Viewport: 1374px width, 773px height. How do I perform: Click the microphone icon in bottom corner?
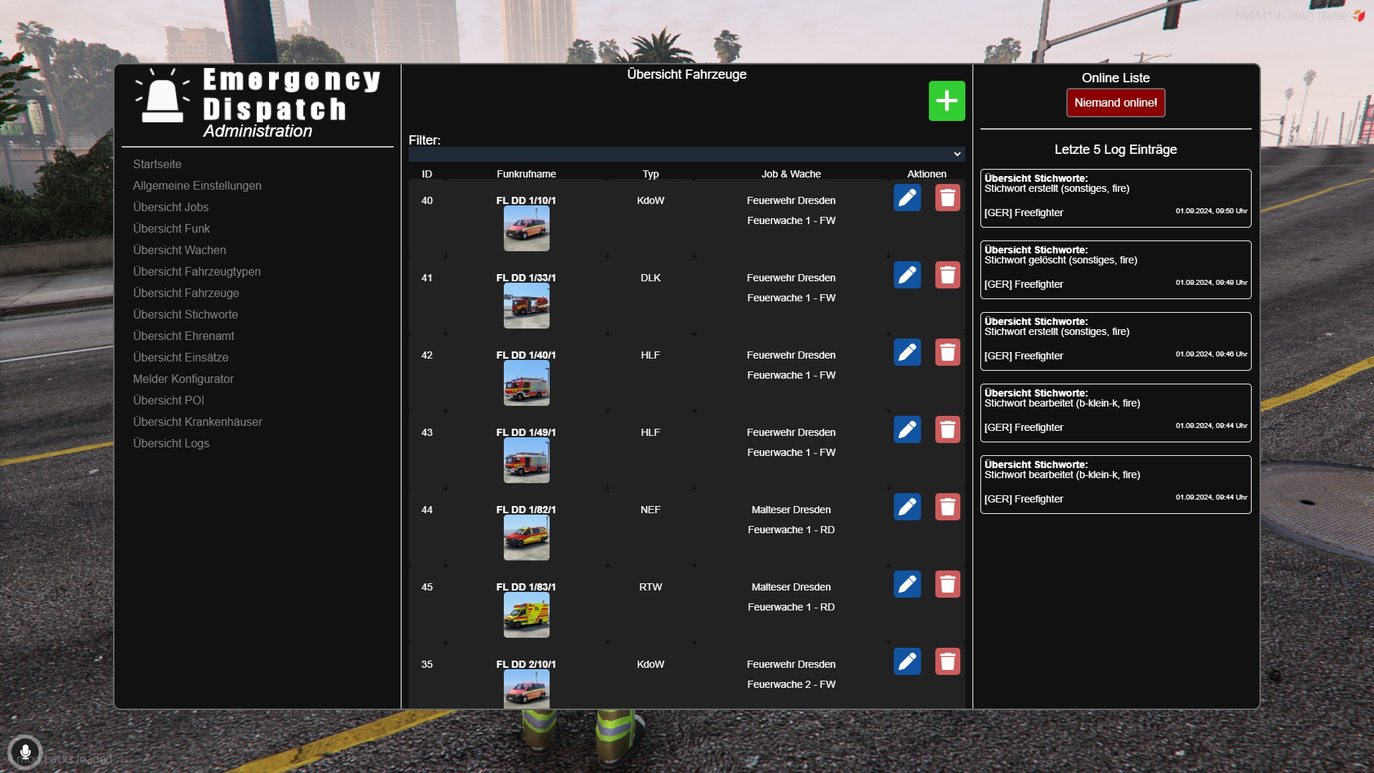pyautogui.click(x=25, y=752)
